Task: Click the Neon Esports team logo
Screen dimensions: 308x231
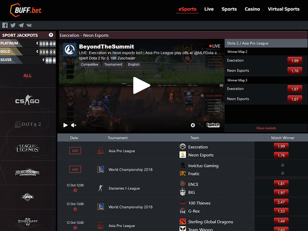Action: tap(182, 155)
